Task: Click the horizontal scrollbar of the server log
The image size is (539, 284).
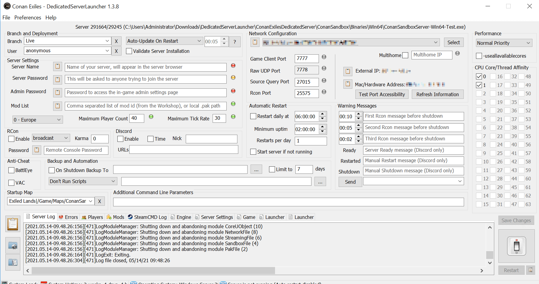Action: click(153, 271)
